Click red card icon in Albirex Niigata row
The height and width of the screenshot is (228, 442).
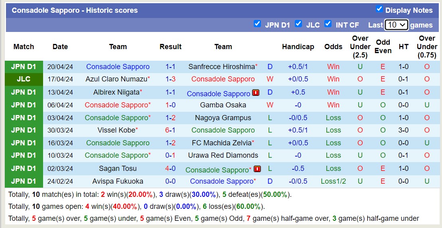256,93
